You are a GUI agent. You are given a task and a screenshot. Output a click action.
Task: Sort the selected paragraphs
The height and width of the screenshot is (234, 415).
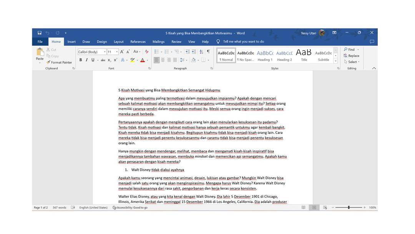[x=201, y=52]
